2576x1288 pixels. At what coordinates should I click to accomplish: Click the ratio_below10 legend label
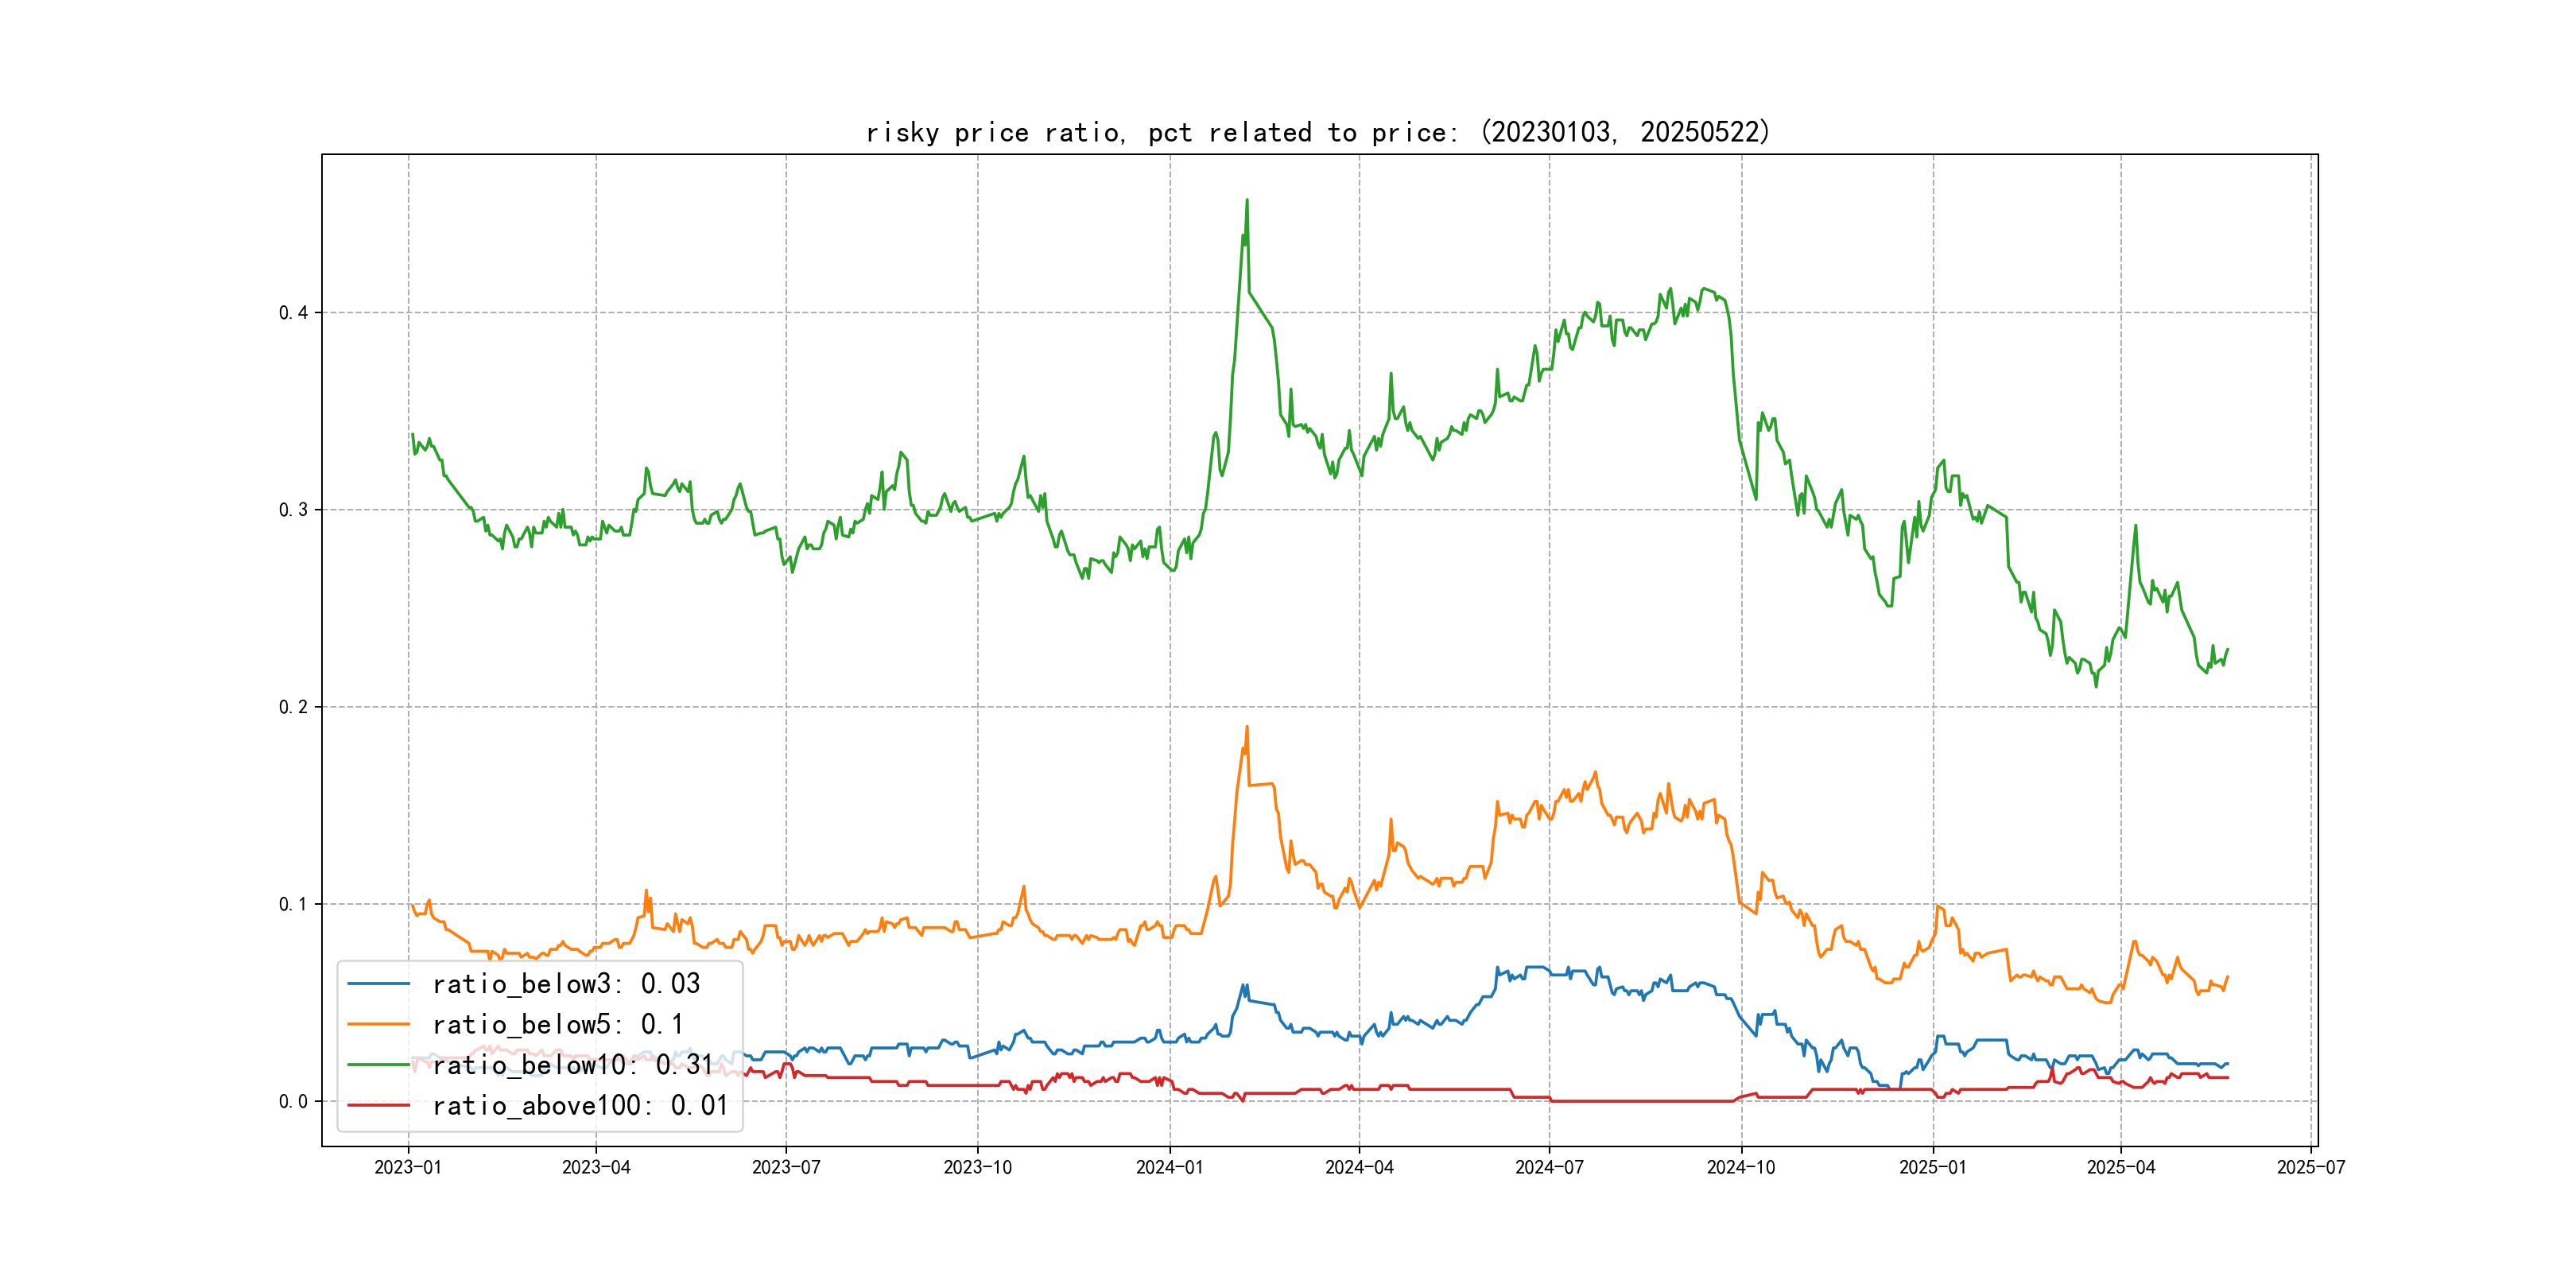(572, 1065)
